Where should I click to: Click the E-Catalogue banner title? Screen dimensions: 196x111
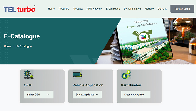click(x=22, y=36)
